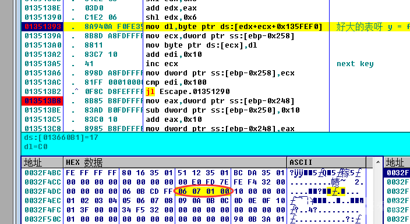Click hex bytes 'BC DA 35 01' in dump
The image size is (410, 224).
259,173
